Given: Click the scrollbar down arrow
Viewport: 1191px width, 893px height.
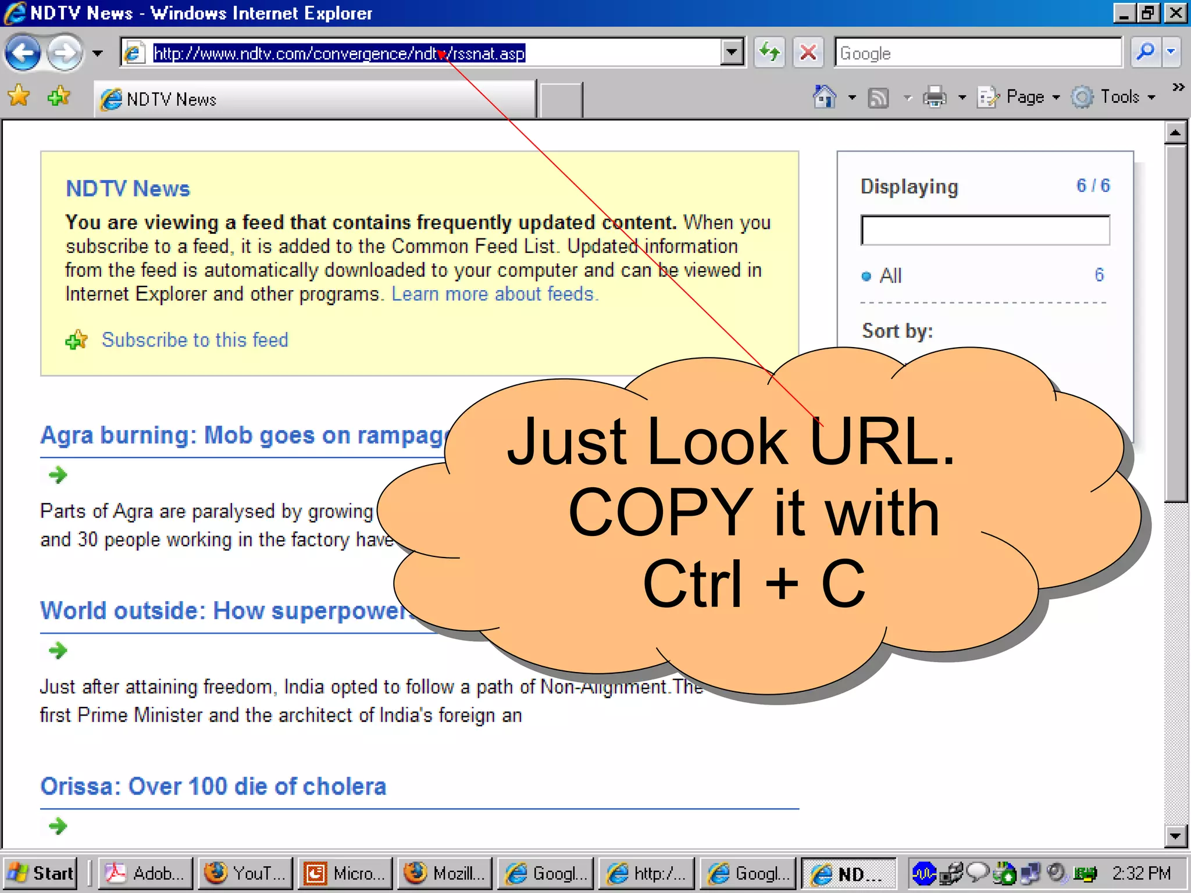Looking at the screenshot, I should 1175,836.
